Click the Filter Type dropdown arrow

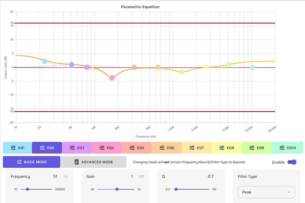288,192
